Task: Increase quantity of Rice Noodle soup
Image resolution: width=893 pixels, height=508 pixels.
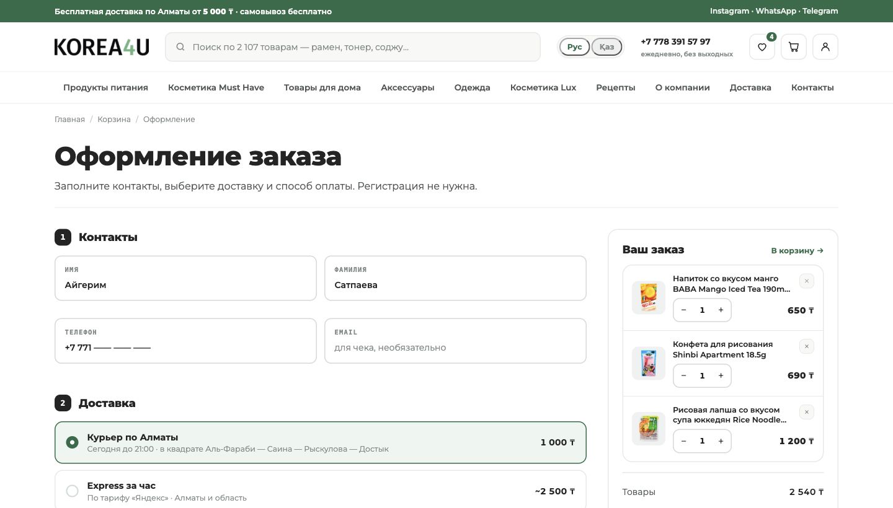Action: pos(721,441)
